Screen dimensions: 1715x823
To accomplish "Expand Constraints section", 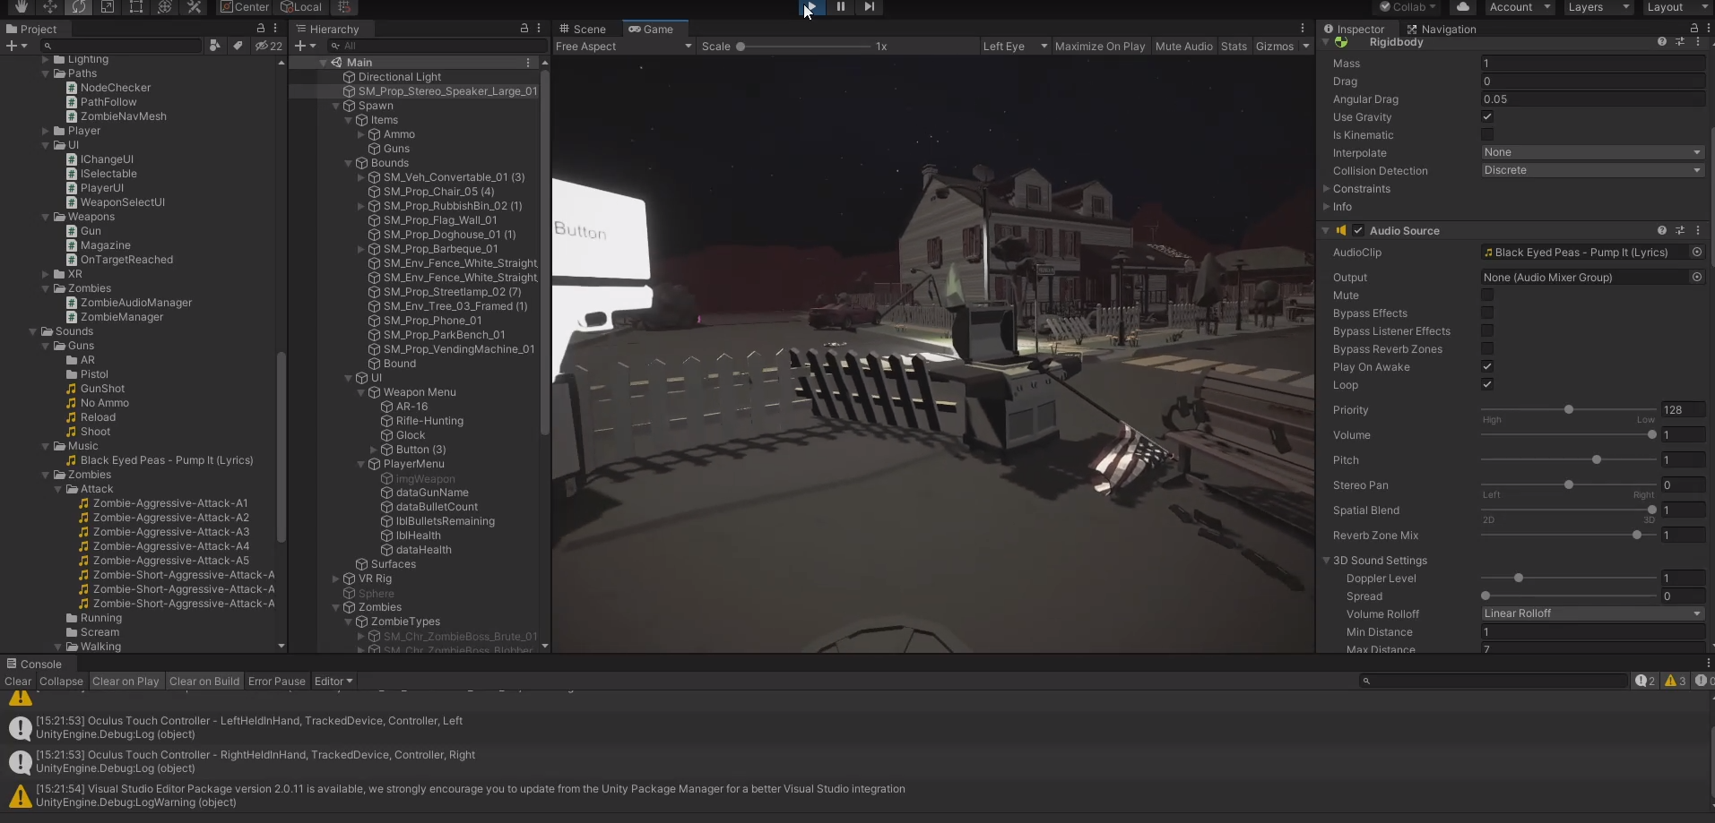I will click(x=1327, y=189).
